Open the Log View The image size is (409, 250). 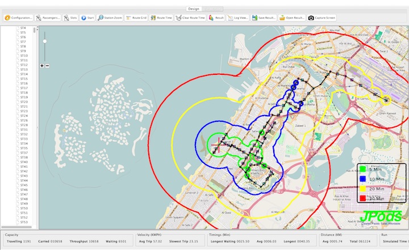point(238,18)
